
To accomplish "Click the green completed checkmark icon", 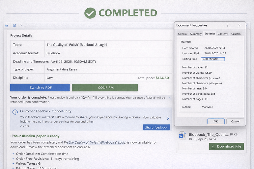I will tap(90, 13).
